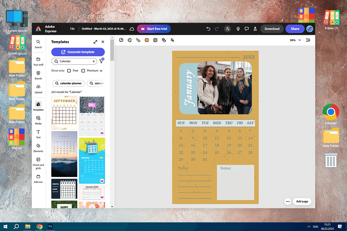Screen dimensions: 347x231
Task: Enable the Free checkbox
Action: pos(69,70)
